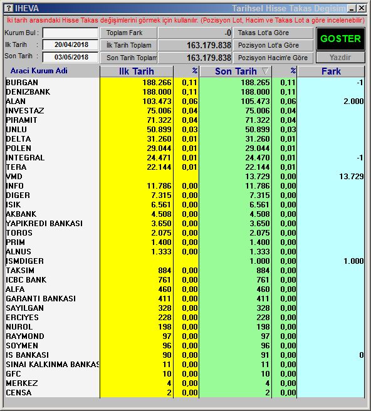Select the PRIM row
The height and width of the screenshot is (411, 371).
pyautogui.click(x=185, y=242)
